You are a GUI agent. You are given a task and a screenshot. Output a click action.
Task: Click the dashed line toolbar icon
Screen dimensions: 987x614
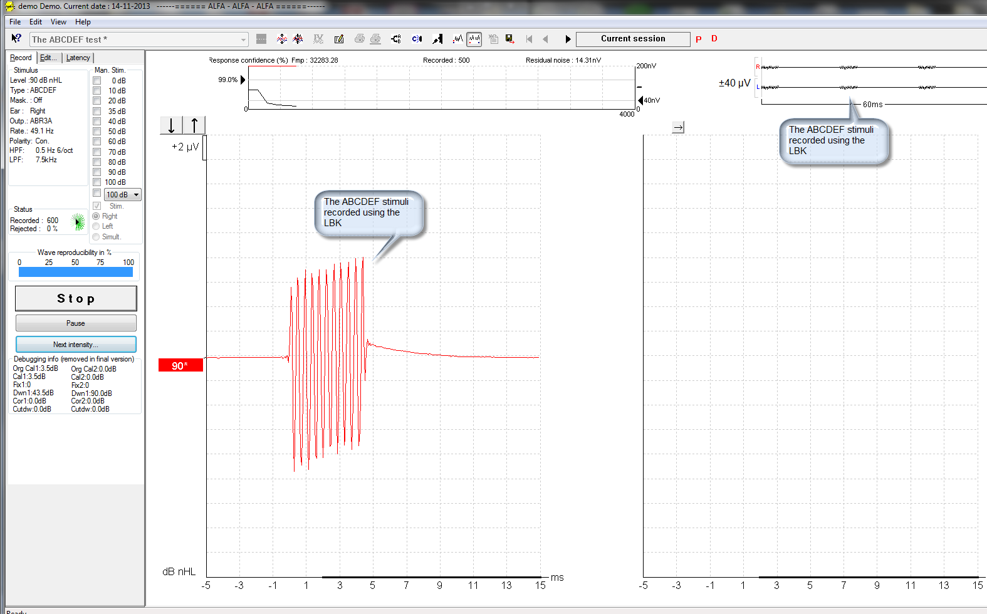261,39
